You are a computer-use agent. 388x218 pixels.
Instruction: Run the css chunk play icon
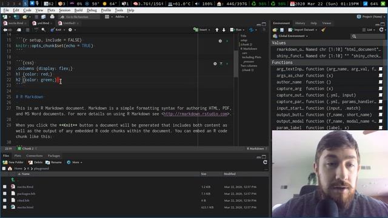227,64
